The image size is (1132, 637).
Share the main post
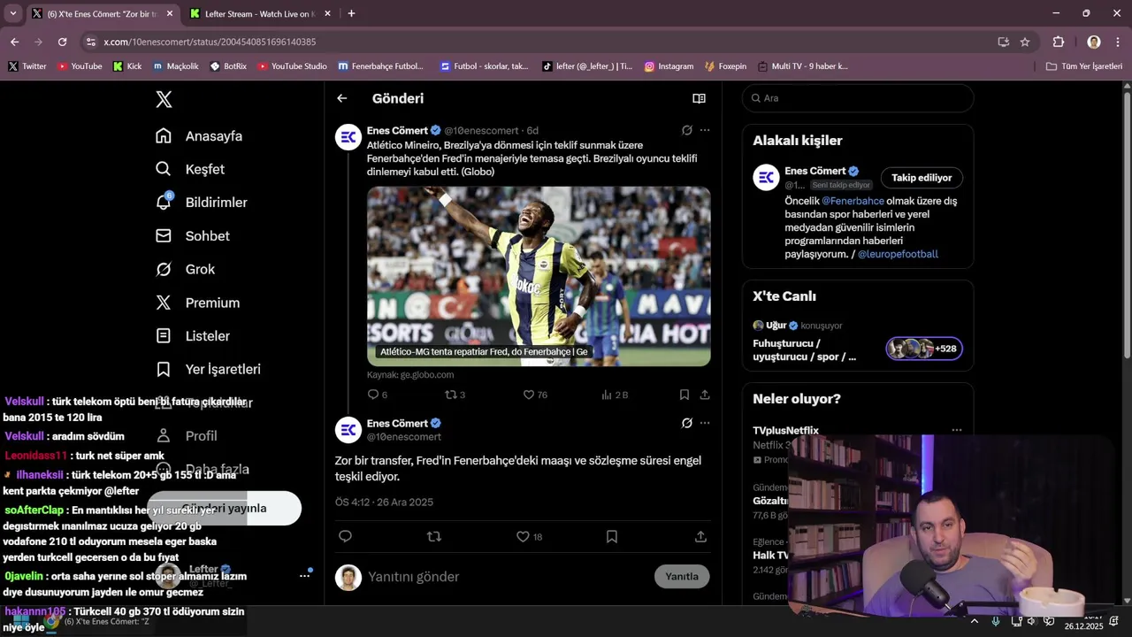pos(700,536)
